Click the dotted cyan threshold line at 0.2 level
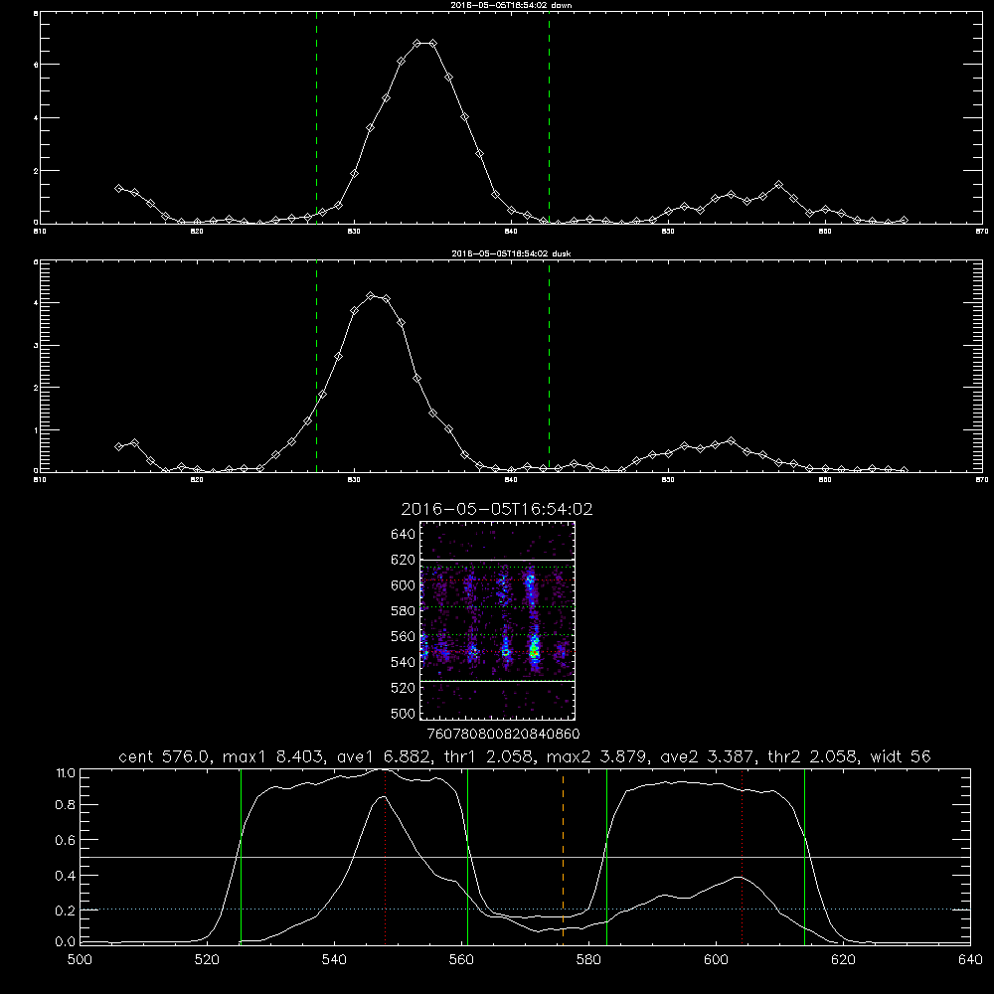Image resolution: width=994 pixels, height=994 pixels. coord(526,910)
